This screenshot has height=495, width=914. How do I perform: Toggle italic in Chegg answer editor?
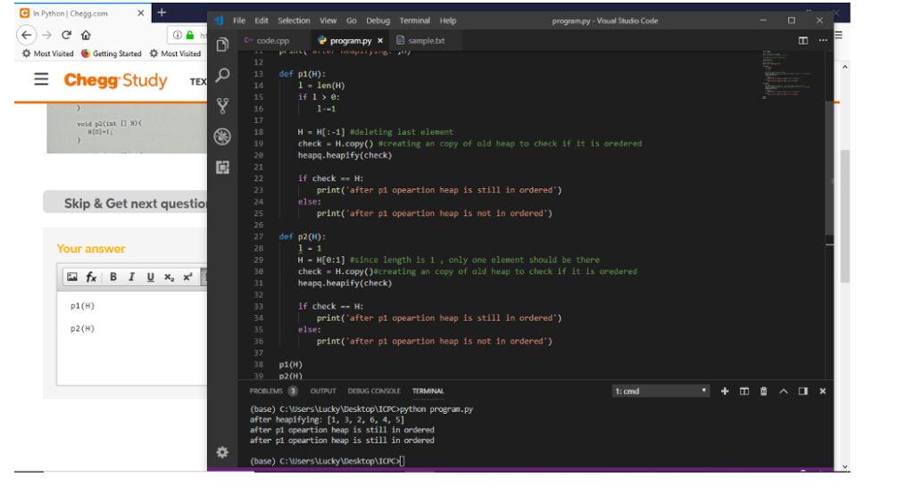click(x=132, y=277)
